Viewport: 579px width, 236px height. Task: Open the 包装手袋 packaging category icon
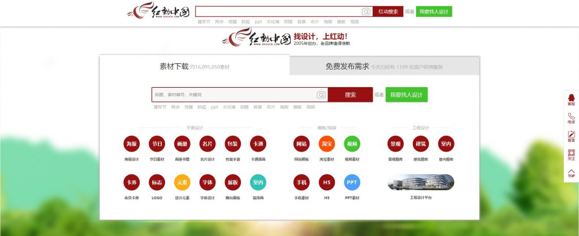[x=232, y=144]
